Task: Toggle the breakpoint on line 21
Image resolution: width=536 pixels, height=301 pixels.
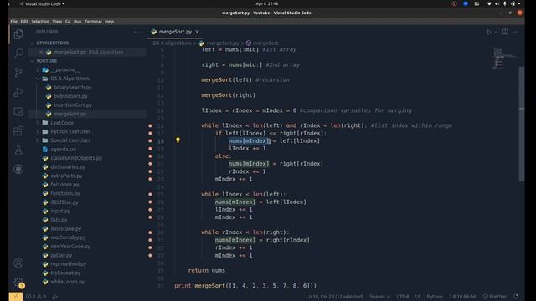Action: coord(150,164)
